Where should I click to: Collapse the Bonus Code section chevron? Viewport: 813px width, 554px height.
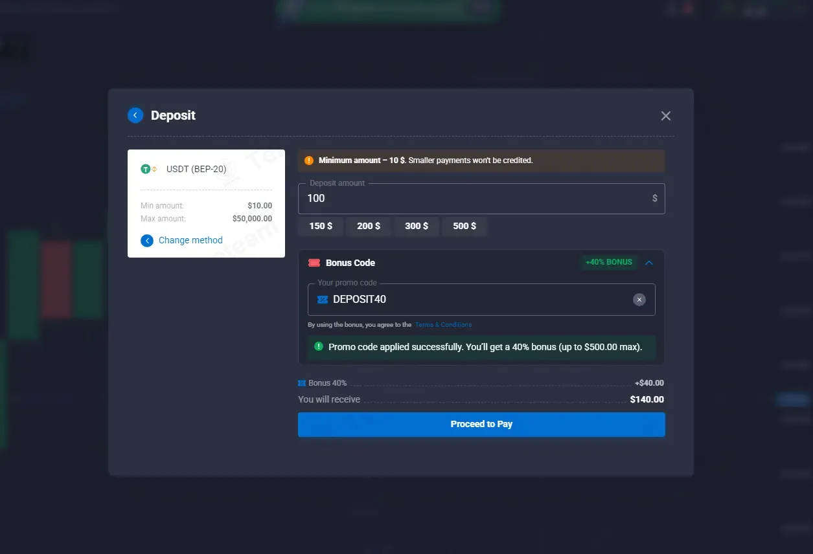click(x=649, y=263)
